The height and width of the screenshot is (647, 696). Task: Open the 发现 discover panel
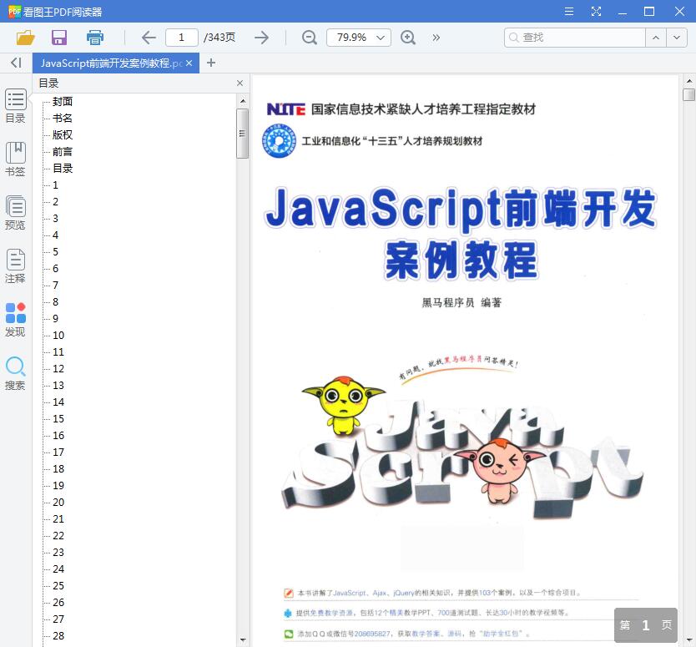(15, 320)
